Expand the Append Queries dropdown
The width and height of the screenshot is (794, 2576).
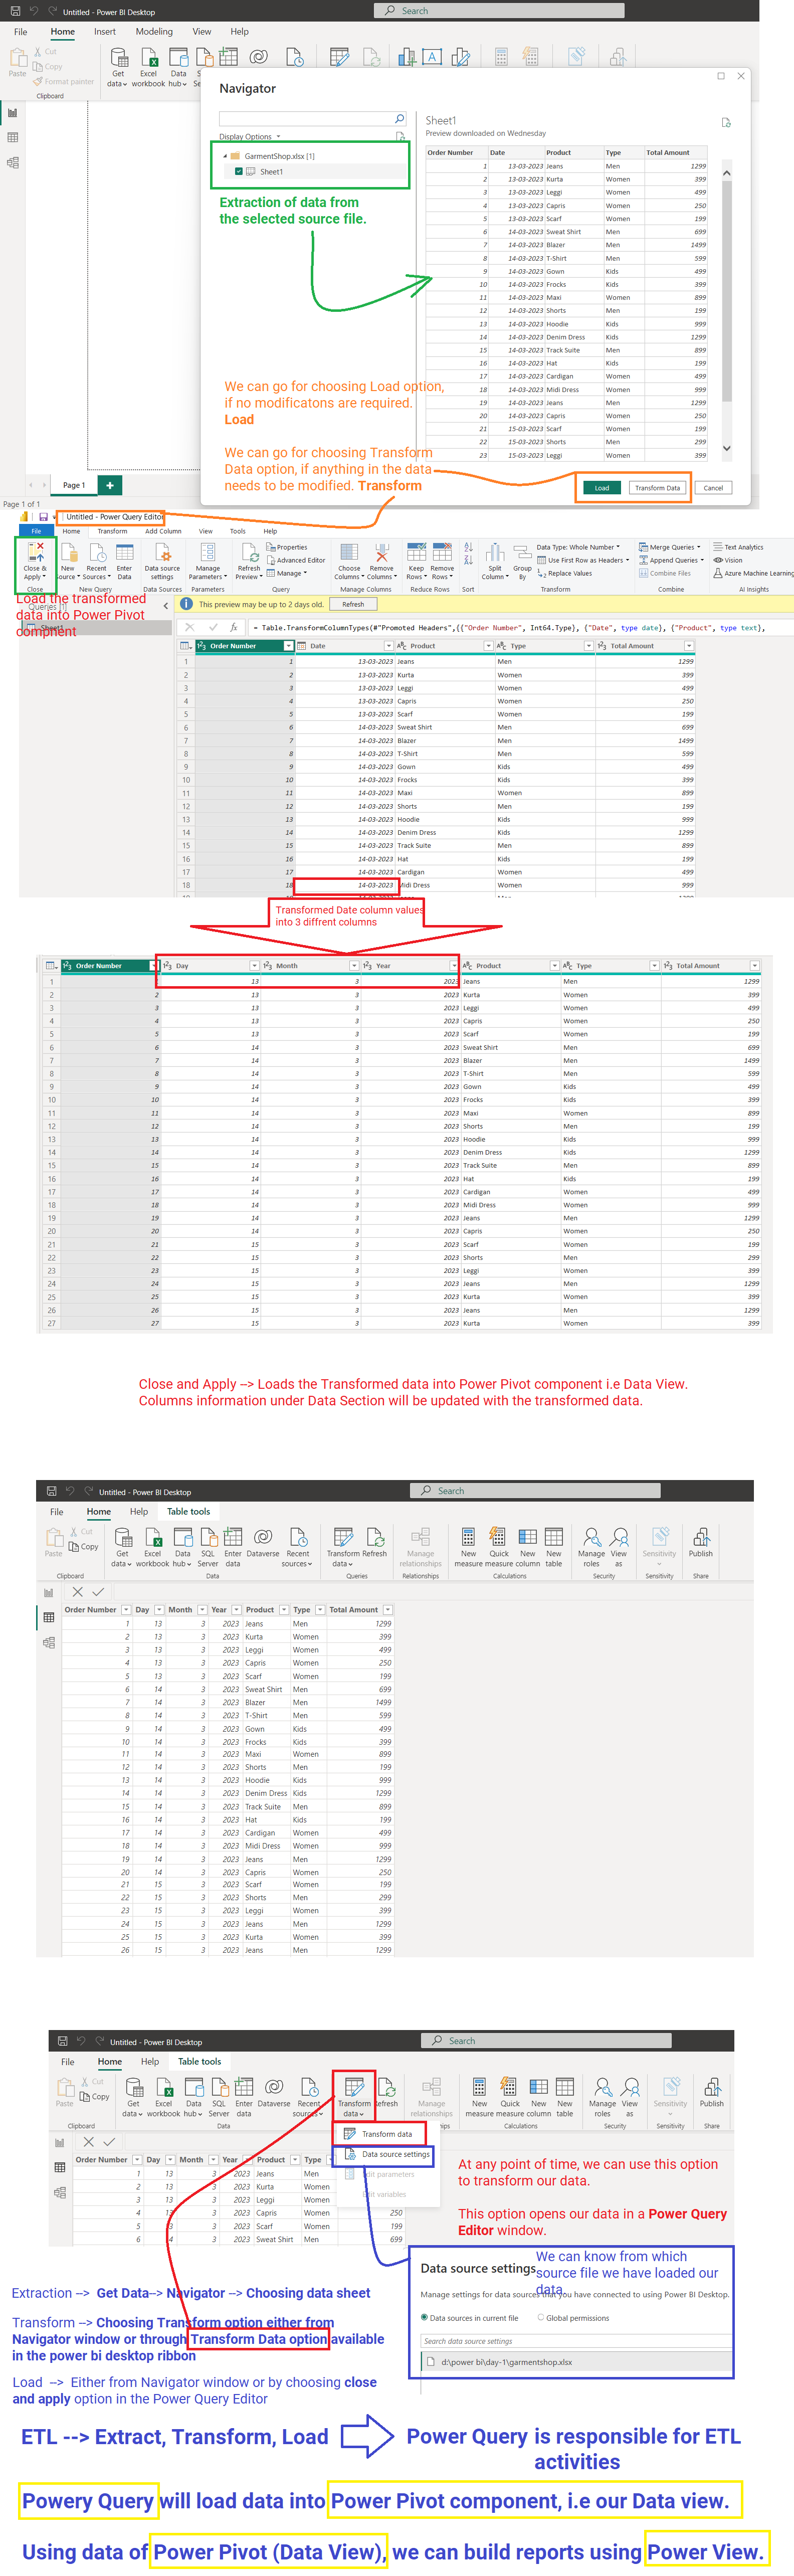point(671,560)
